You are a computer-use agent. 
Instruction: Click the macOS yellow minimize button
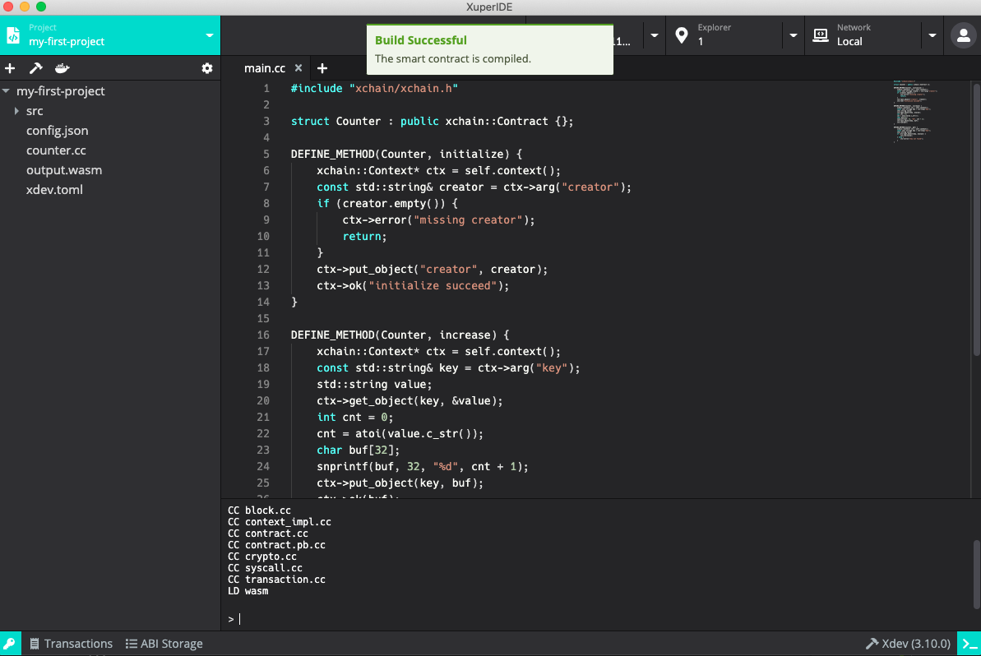[25, 7]
